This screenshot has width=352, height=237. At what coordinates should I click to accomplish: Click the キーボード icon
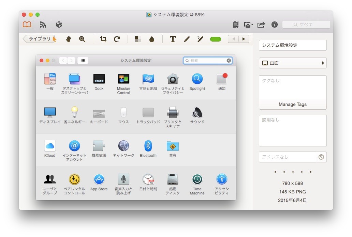pyautogui.click(x=99, y=113)
